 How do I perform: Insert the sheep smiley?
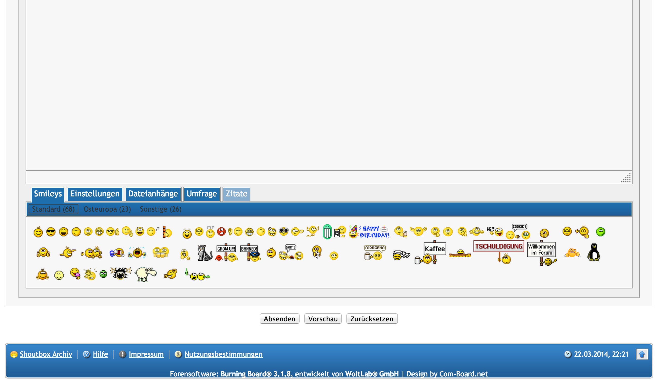pyautogui.click(x=145, y=274)
